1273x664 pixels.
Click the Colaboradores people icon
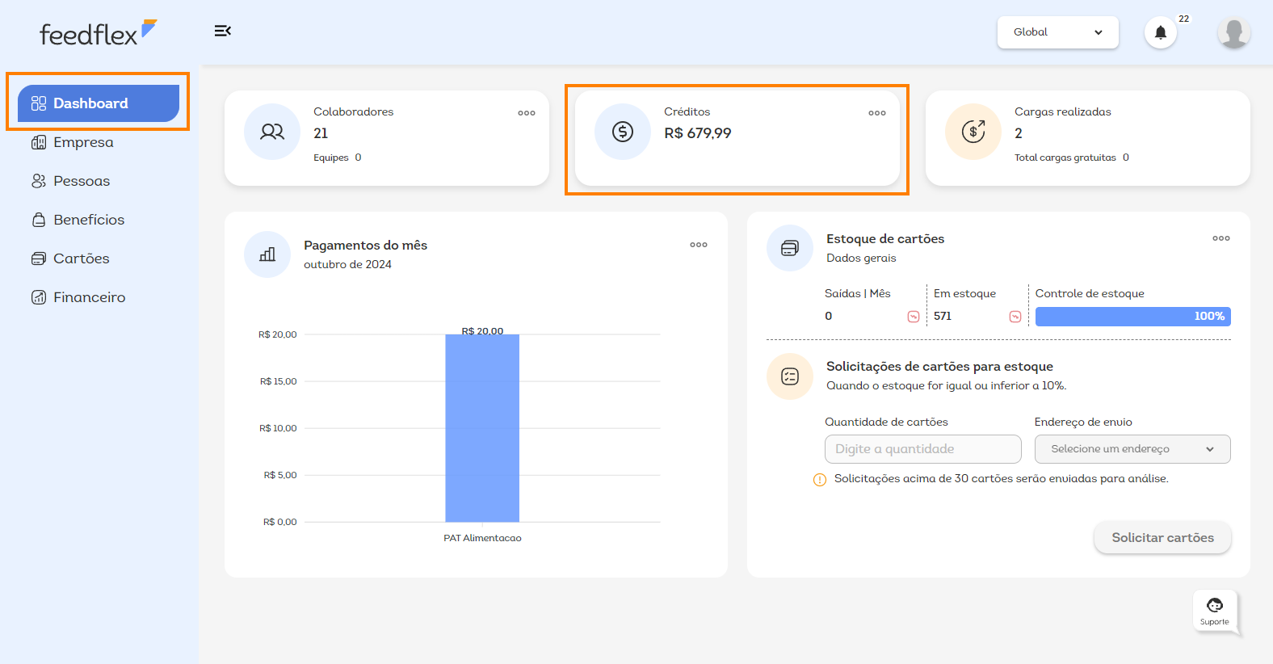272,132
